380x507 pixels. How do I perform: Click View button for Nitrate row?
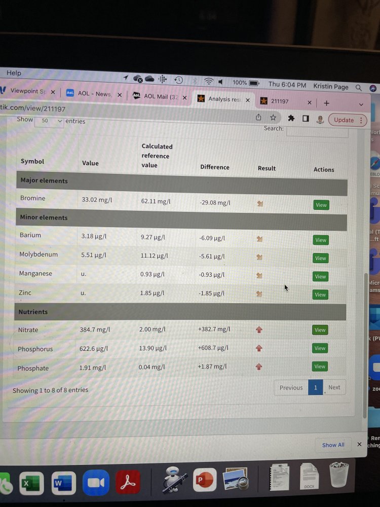pos(320,330)
